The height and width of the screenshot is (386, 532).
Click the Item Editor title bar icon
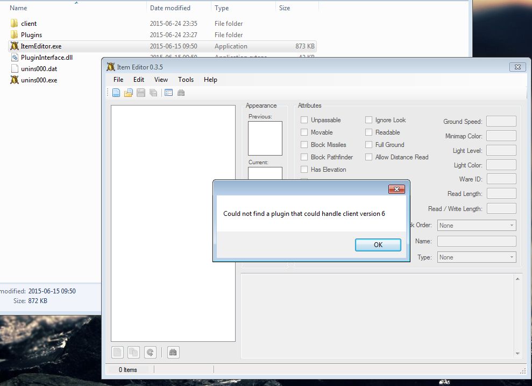pos(111,67)
